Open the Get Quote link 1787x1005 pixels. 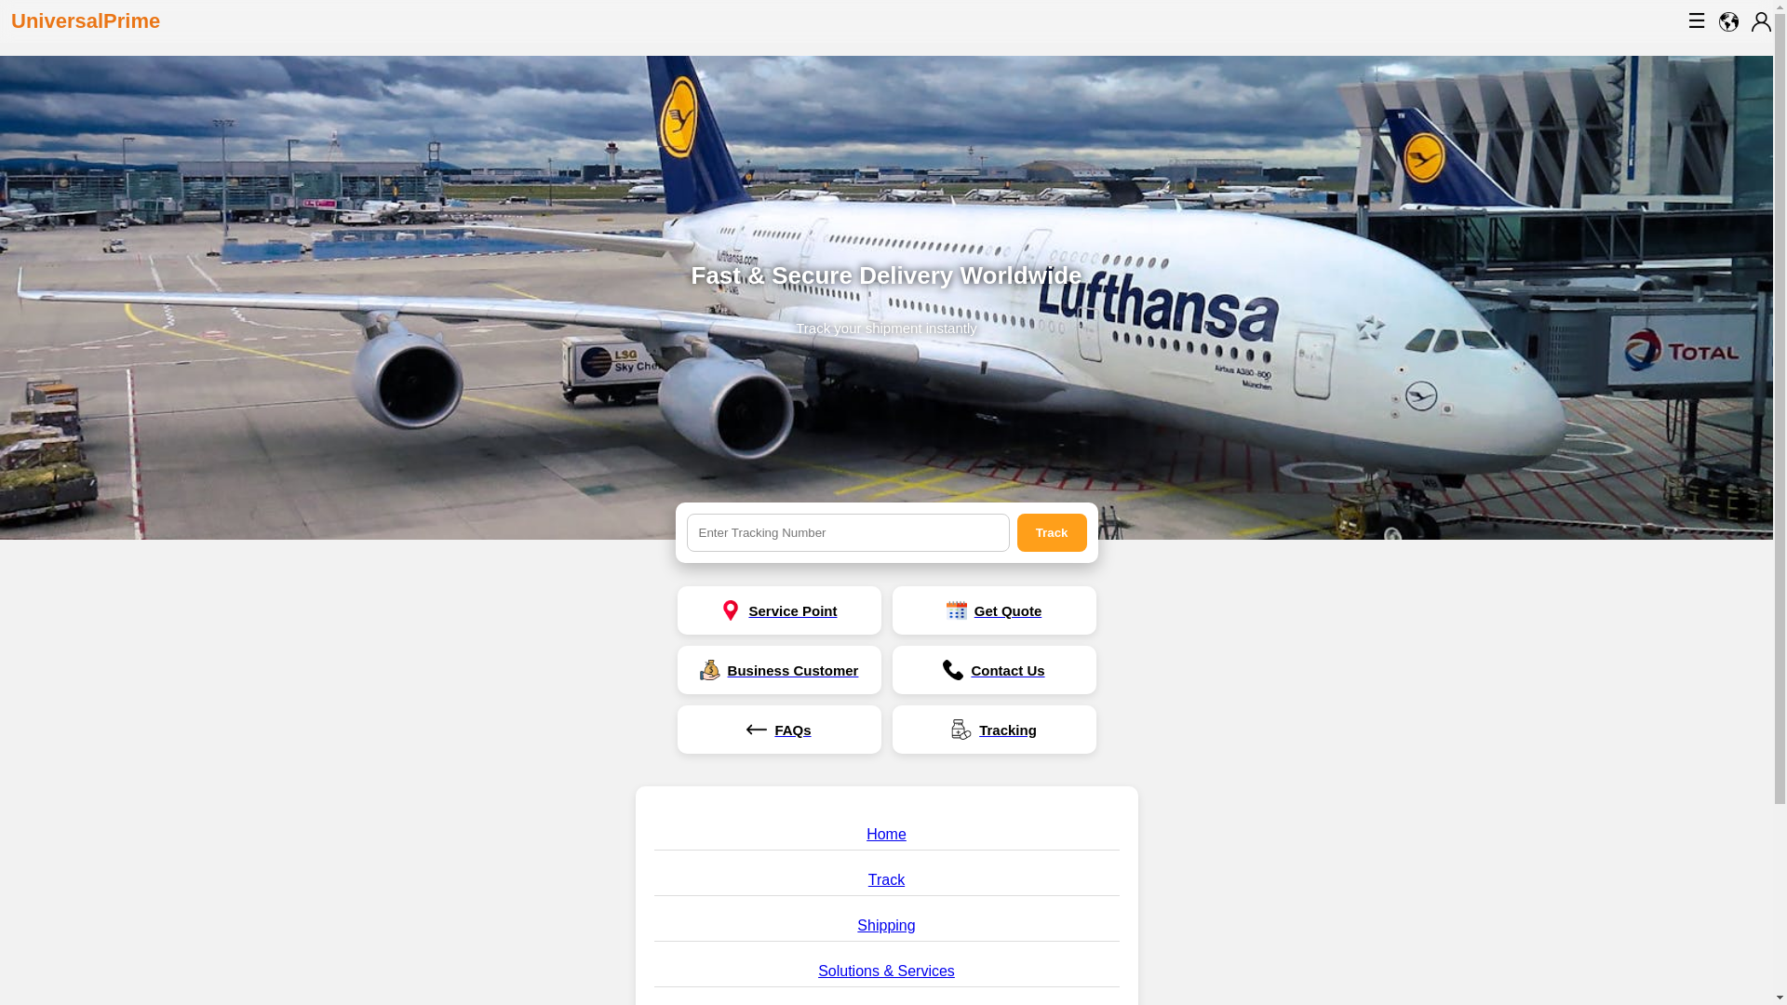(994, 610)
